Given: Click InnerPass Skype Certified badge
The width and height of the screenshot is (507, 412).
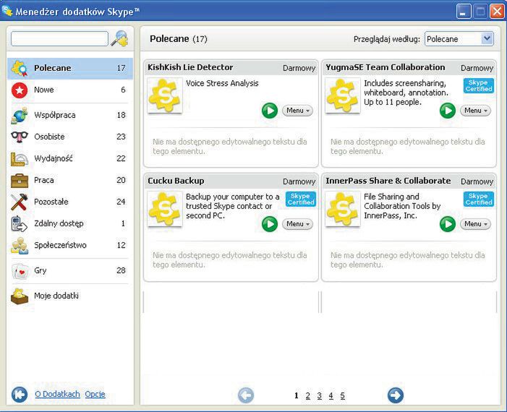Looking at the screenshot, I should (479, 199).
